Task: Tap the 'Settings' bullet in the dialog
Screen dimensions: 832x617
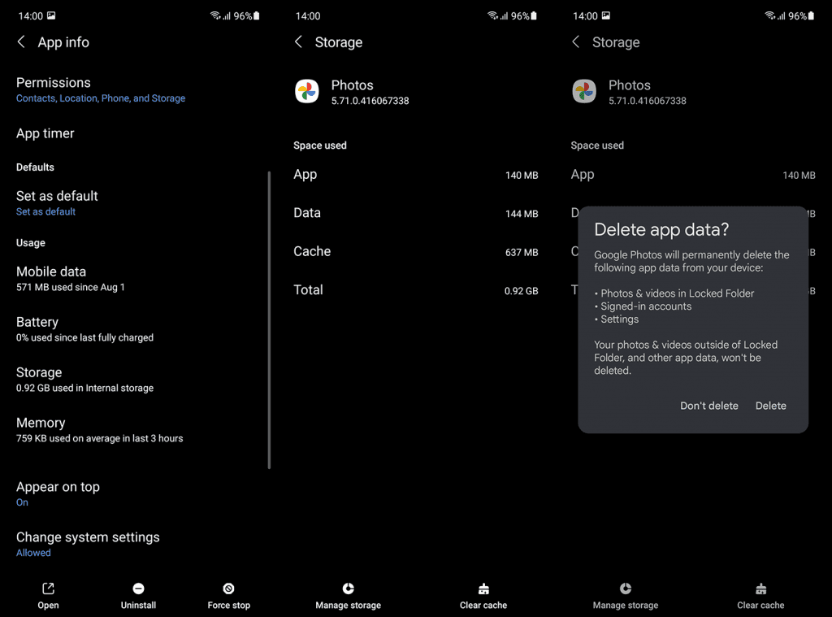Action: point(616,319)
